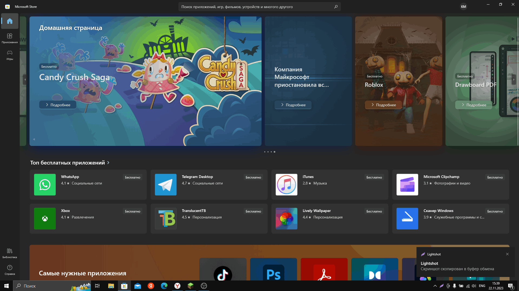The height and width of the screenshot is (291, 519).
Task: Click the Telegram Desktop app icon
Action: coord(166,185)
